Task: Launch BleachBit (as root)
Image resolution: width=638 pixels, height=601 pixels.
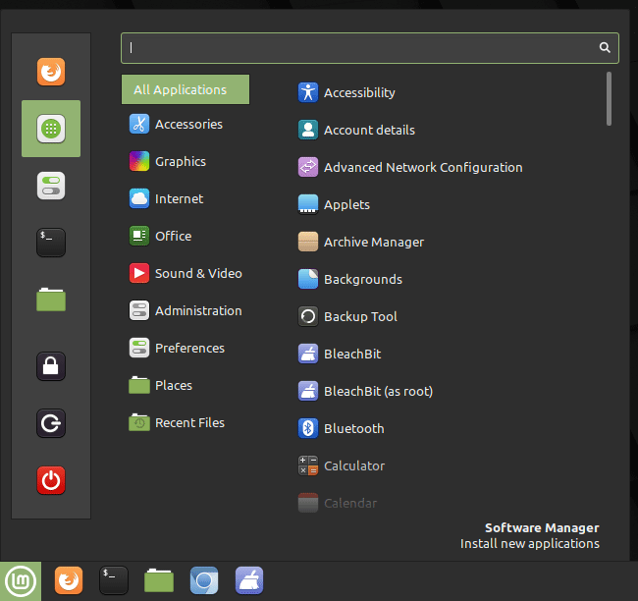Action: pos(365,391)
